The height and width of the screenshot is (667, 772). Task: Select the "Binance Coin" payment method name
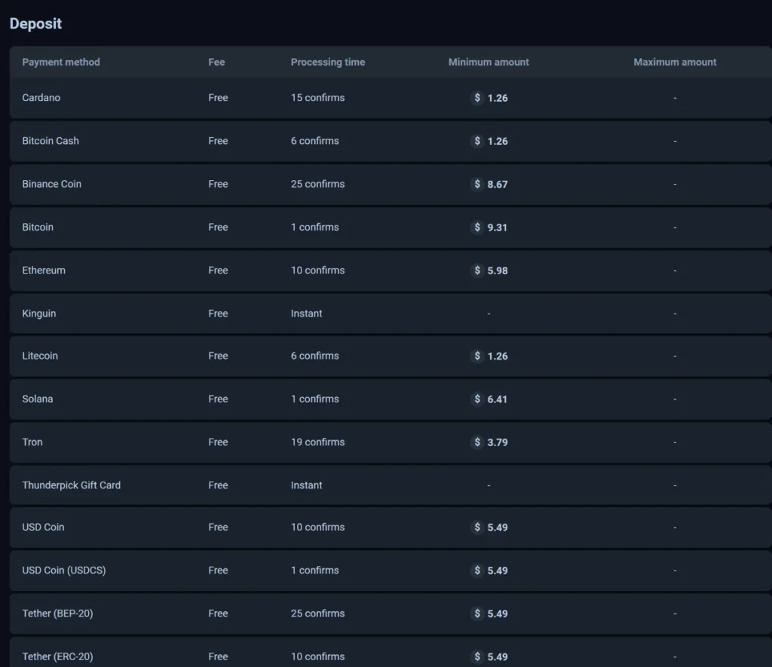(52, 184)
